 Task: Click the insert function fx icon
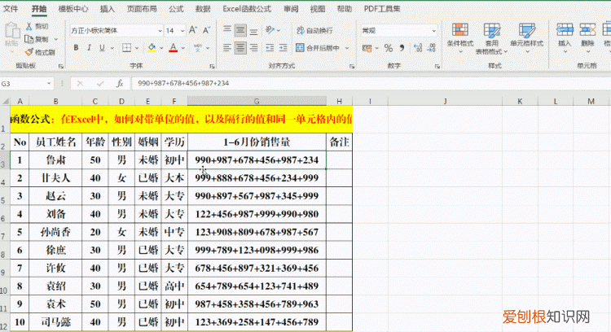point(119,83)
